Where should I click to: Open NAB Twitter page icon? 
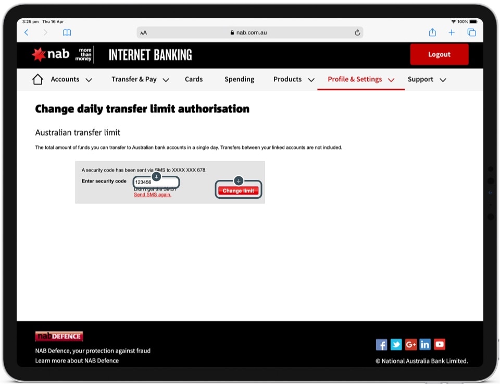pyautogui.click(x=396, y=344)
